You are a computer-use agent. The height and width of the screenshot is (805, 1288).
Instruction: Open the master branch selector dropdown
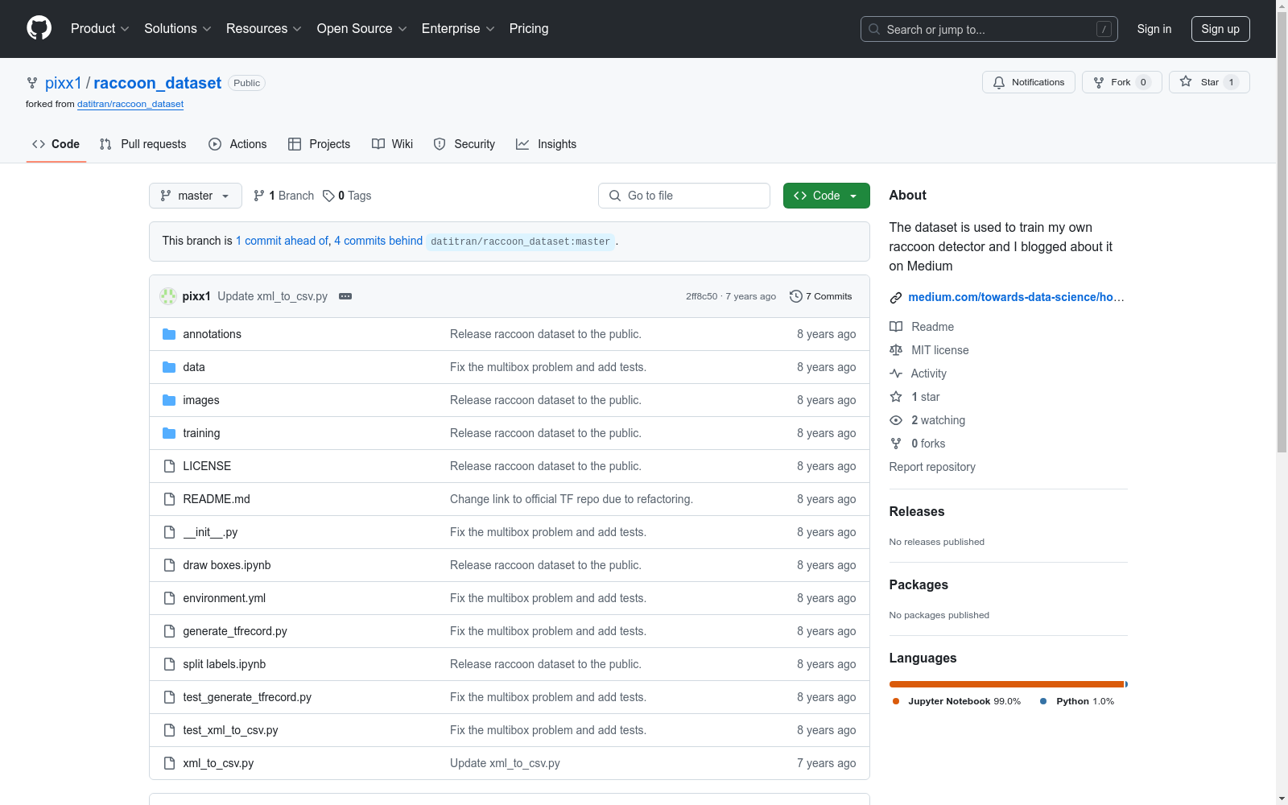click(196, 196)
